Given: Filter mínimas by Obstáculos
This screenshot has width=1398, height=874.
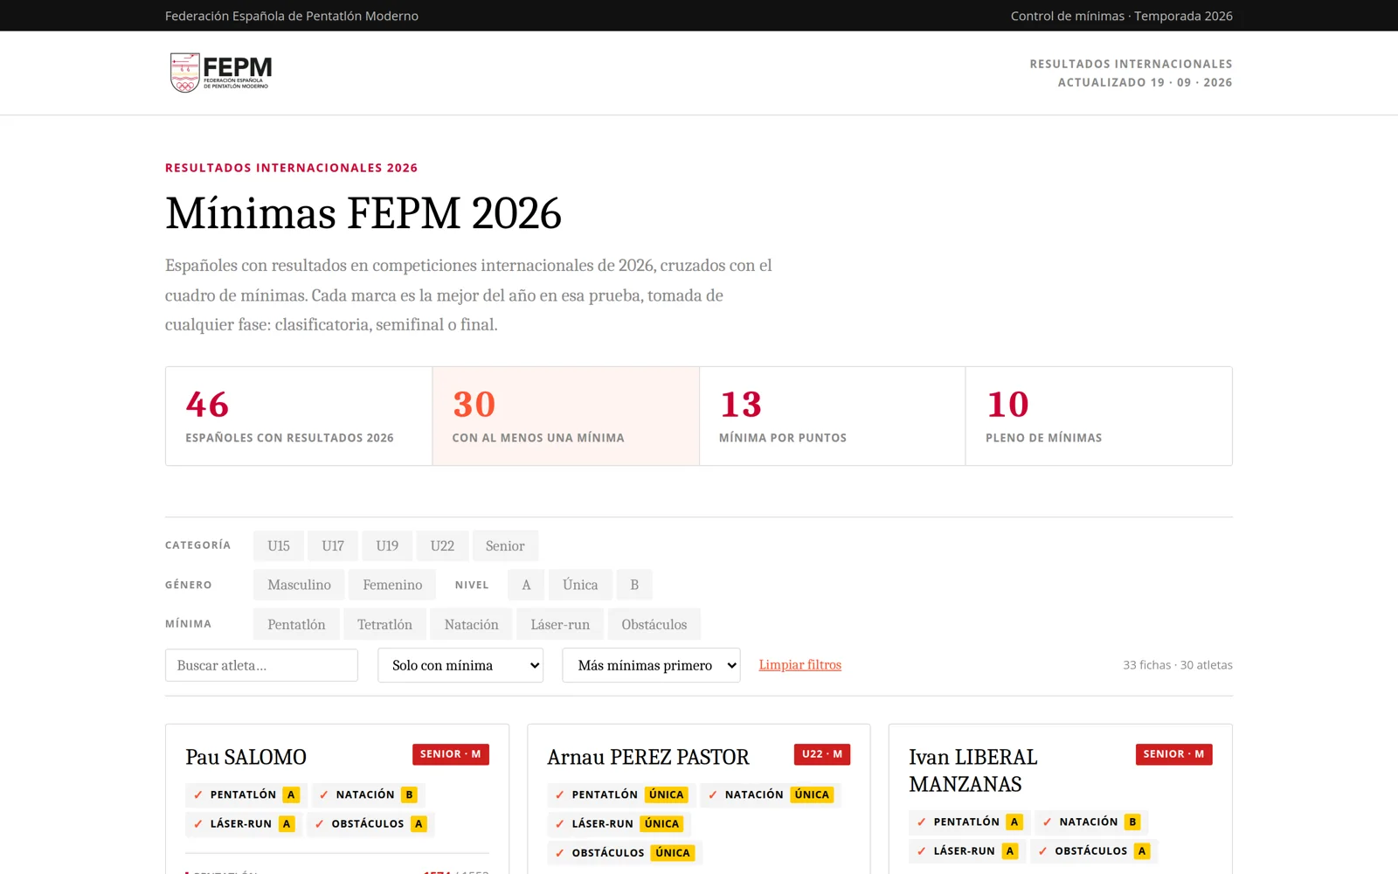Looking at the screenshot, I should 654,624.
